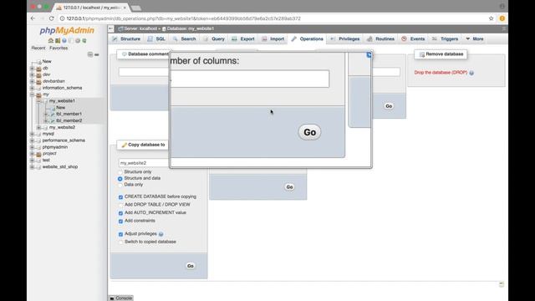Click the db database icon in tree
Image resolution: width=535 pixels, height=301 pixels.
pos(39,69)
